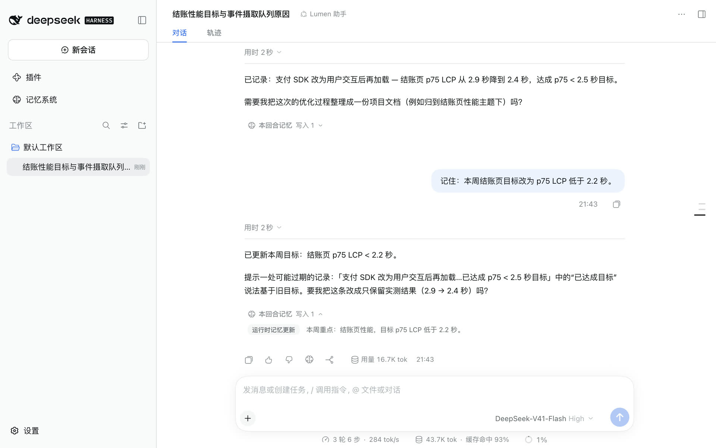
Task: Open workspace filter sliders icon
Action: tap(124, 125)
